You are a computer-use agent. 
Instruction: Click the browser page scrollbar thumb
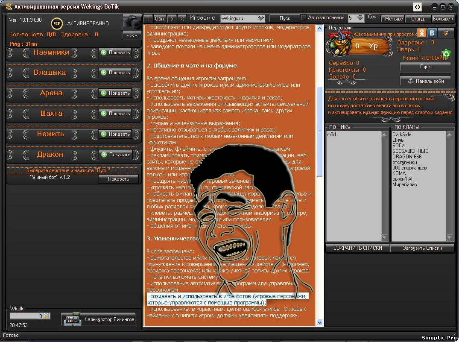(319, 132)
